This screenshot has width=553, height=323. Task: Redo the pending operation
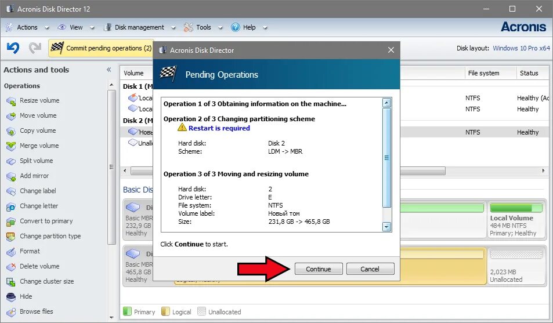35,48
